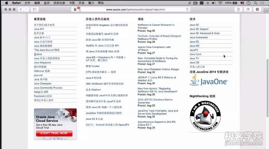
Task: Open the 编辑 menu
Action: (37, 3)
